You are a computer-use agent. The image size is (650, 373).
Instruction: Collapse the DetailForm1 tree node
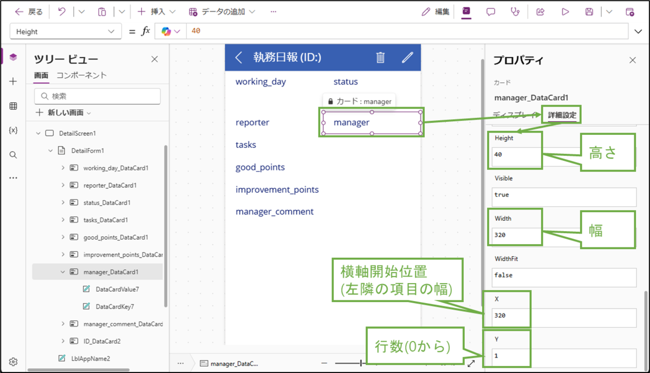click(50, 150)
